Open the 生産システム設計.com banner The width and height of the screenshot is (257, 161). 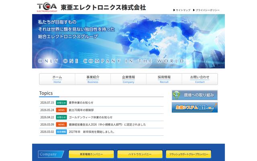click(x=195, y=107)
